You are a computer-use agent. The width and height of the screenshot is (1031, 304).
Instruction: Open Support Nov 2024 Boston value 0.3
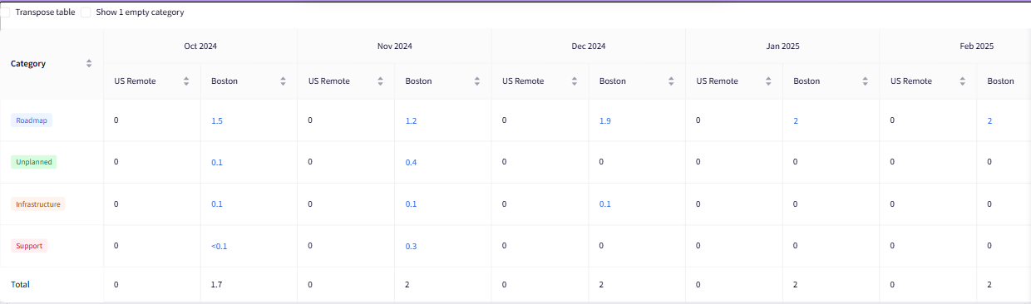pyautogui.click(x=411, y=246)
